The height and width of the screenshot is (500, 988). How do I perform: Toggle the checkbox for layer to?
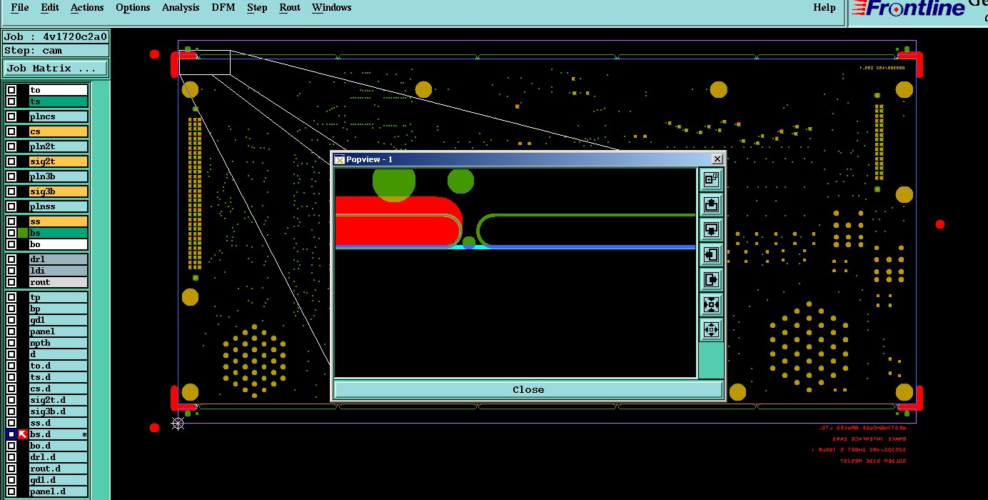pyautogui.click(x=11, y=90)
